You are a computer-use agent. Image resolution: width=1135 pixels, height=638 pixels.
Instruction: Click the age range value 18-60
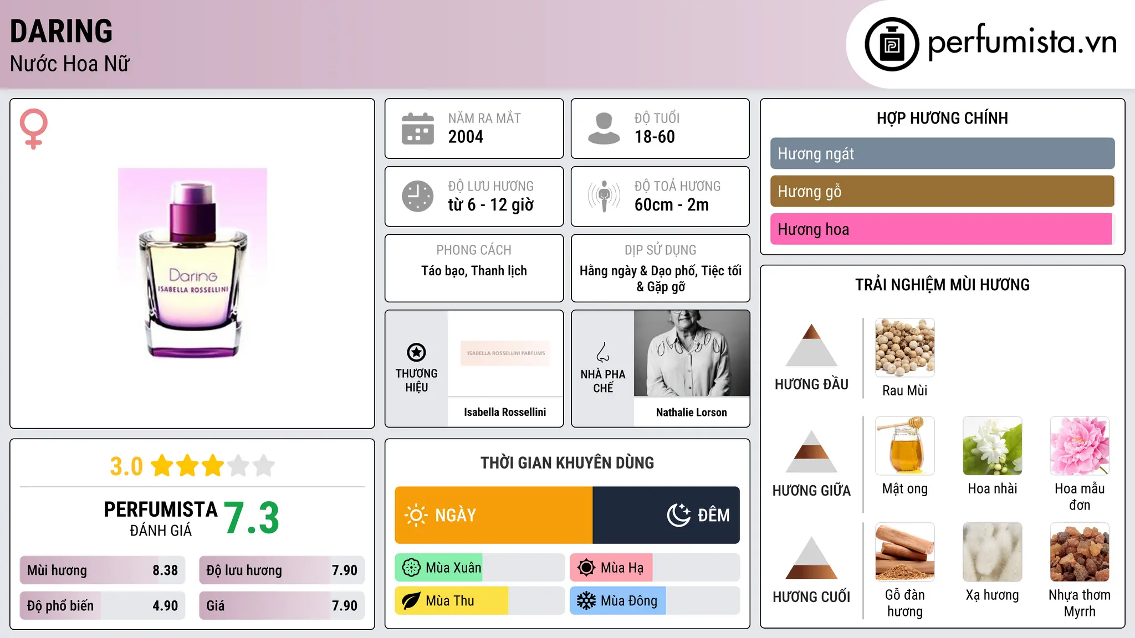(655, 137)
